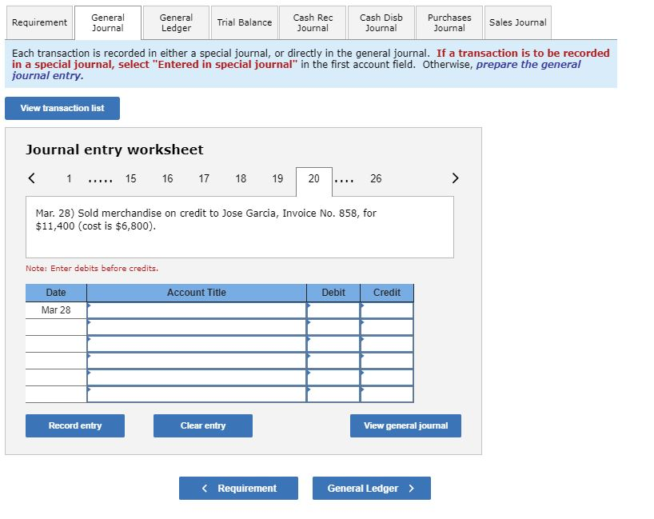654x519 pixels.
Task: Open the Cash Disb Journal tab
Action: click(x=381, y=22)
